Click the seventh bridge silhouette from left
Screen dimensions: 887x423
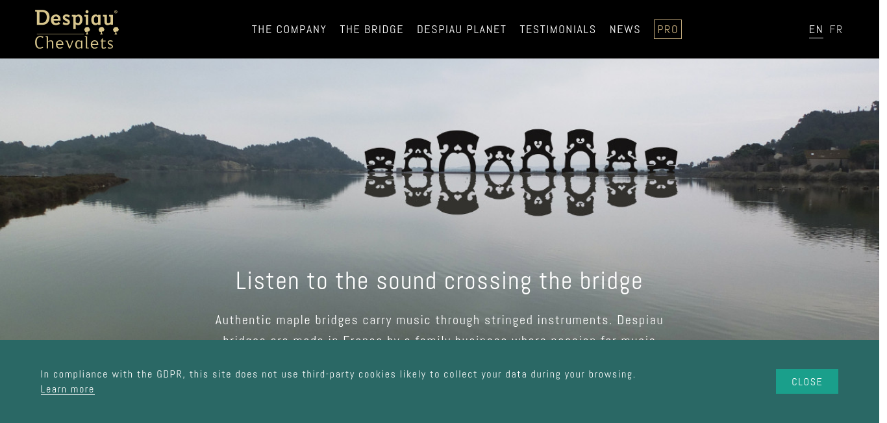pos(621,155)
